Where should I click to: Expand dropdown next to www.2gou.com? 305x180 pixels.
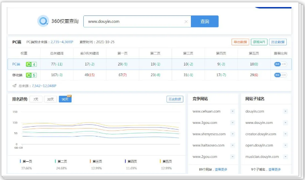click(x=232, y=157)
